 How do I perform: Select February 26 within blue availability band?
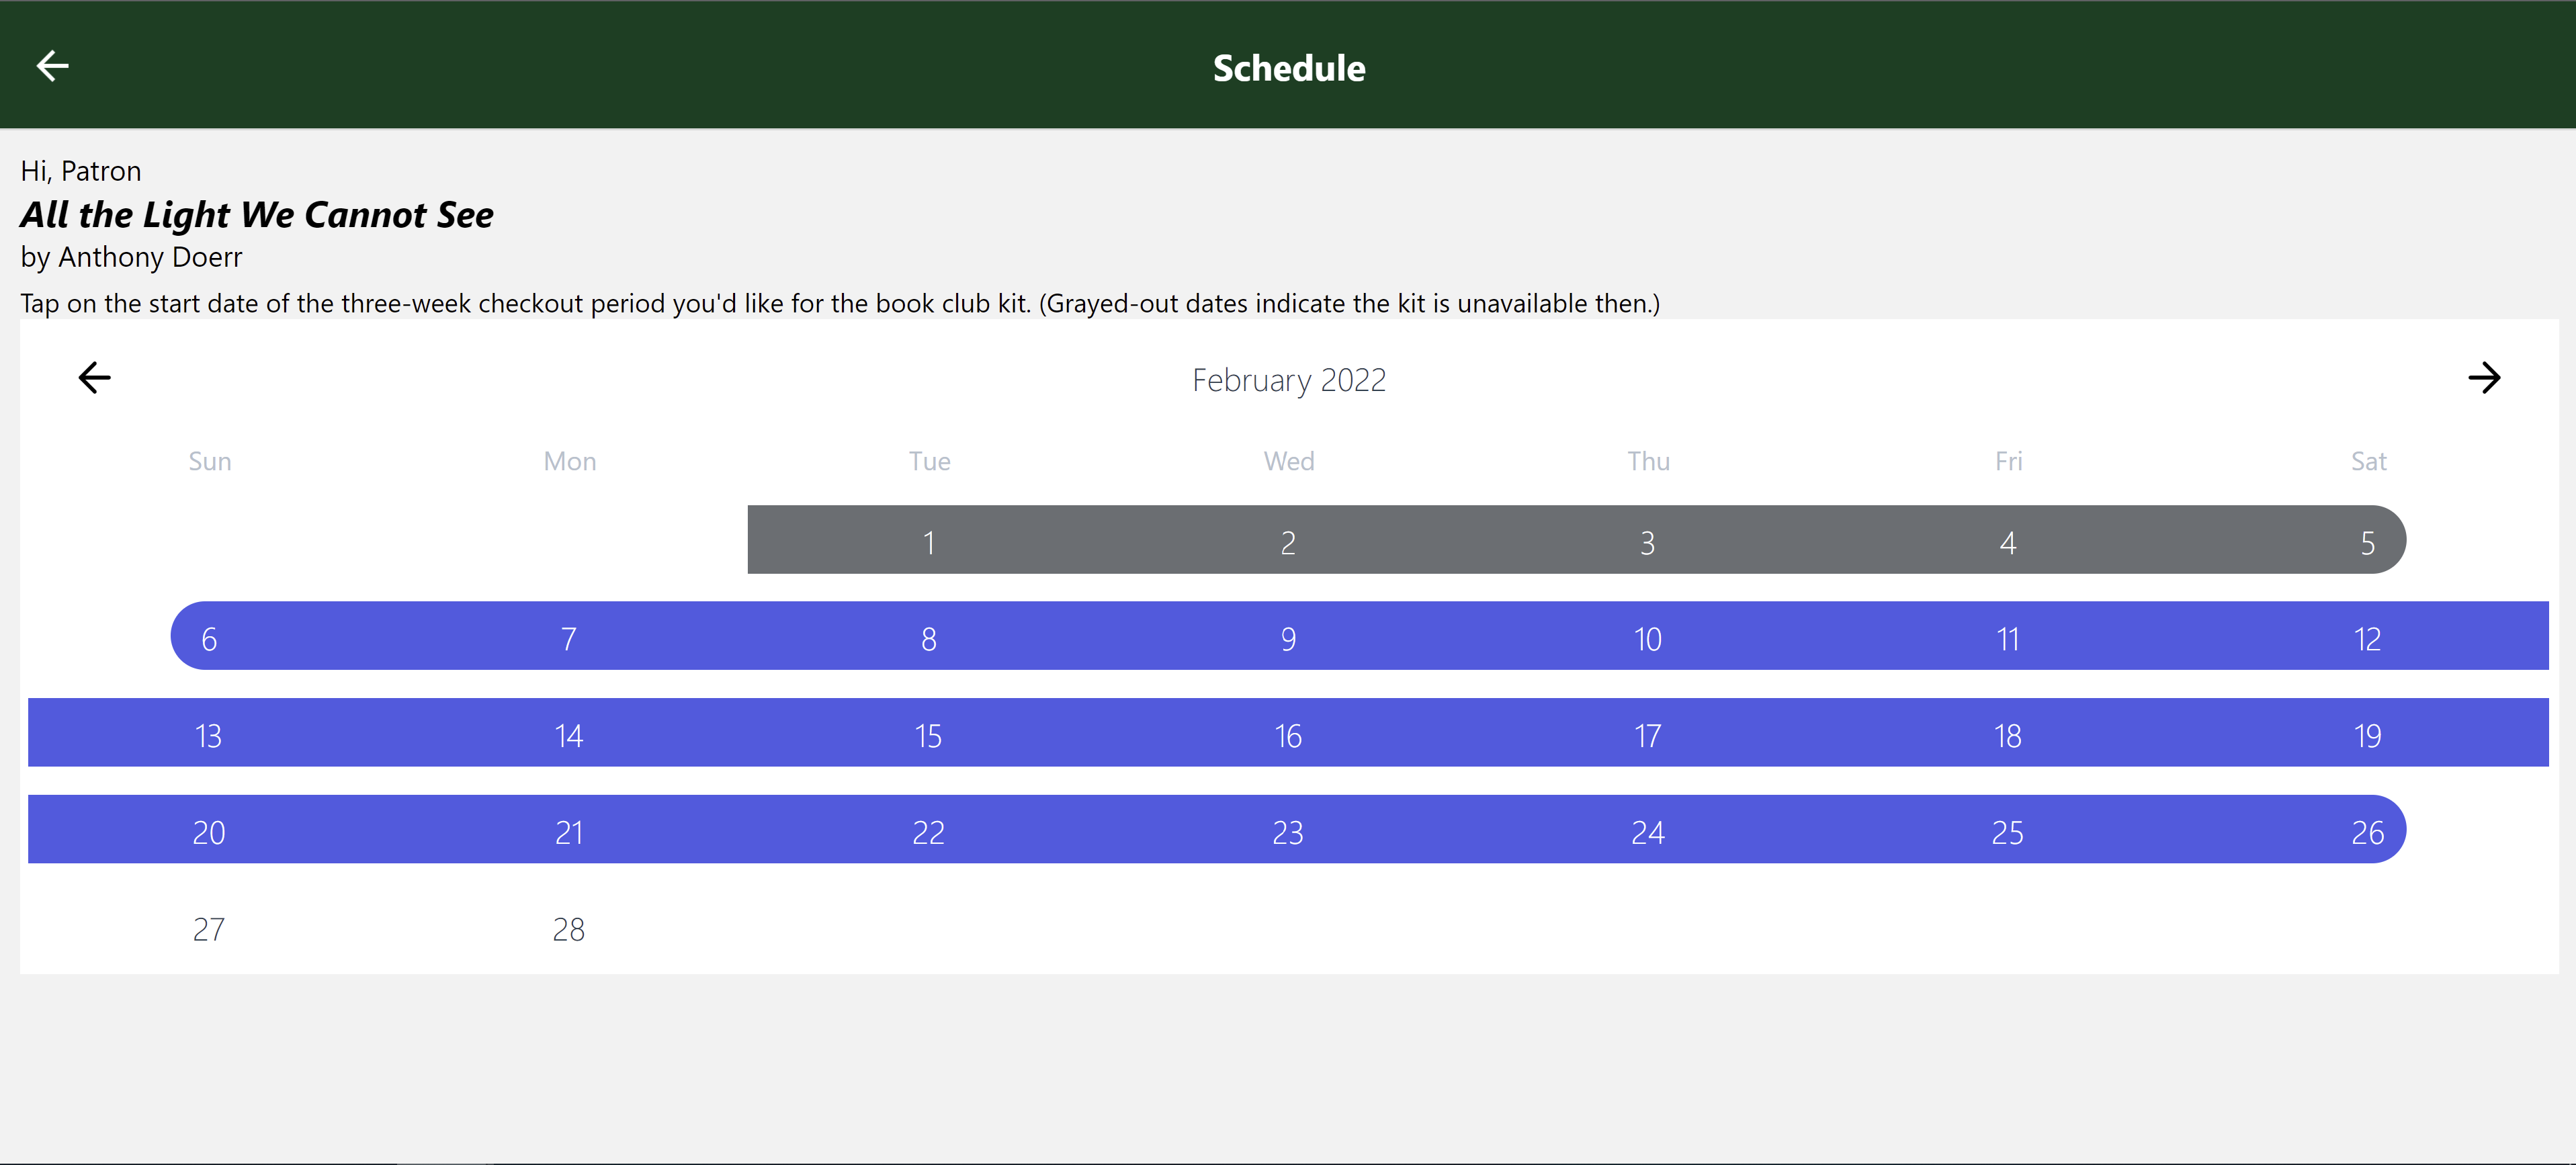[2366, 832]
